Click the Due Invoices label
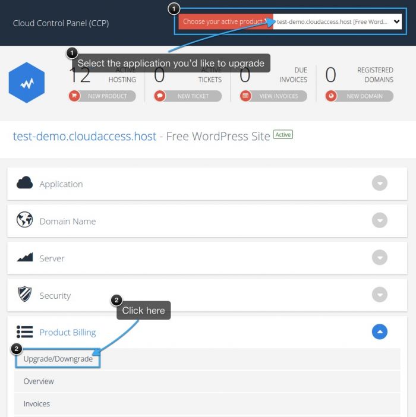 [x=294, y=75]
